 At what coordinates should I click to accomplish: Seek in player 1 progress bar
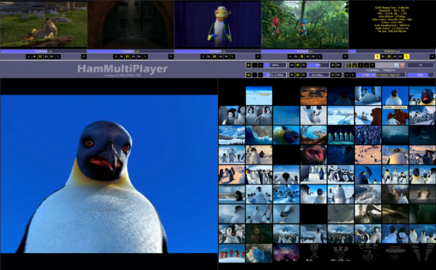coord(44,51)
